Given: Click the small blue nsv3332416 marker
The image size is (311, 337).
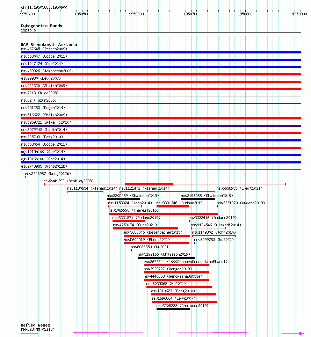Looking at the screenshot, I should [189, 221].
